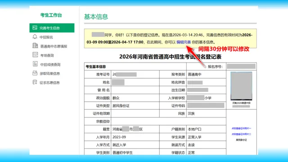This screenshot has height=162, width=288.
Task: Click the 正常入学 value for 学生来源
Action: click(x=194, y=137)
